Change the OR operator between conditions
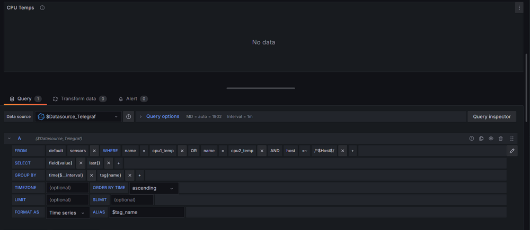530x230 pixels. 193,151
